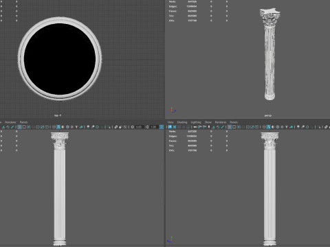Toggle Isolate Select in right panel toolbar
This screenshot has height=247, width=330.
tap(319, 127)
